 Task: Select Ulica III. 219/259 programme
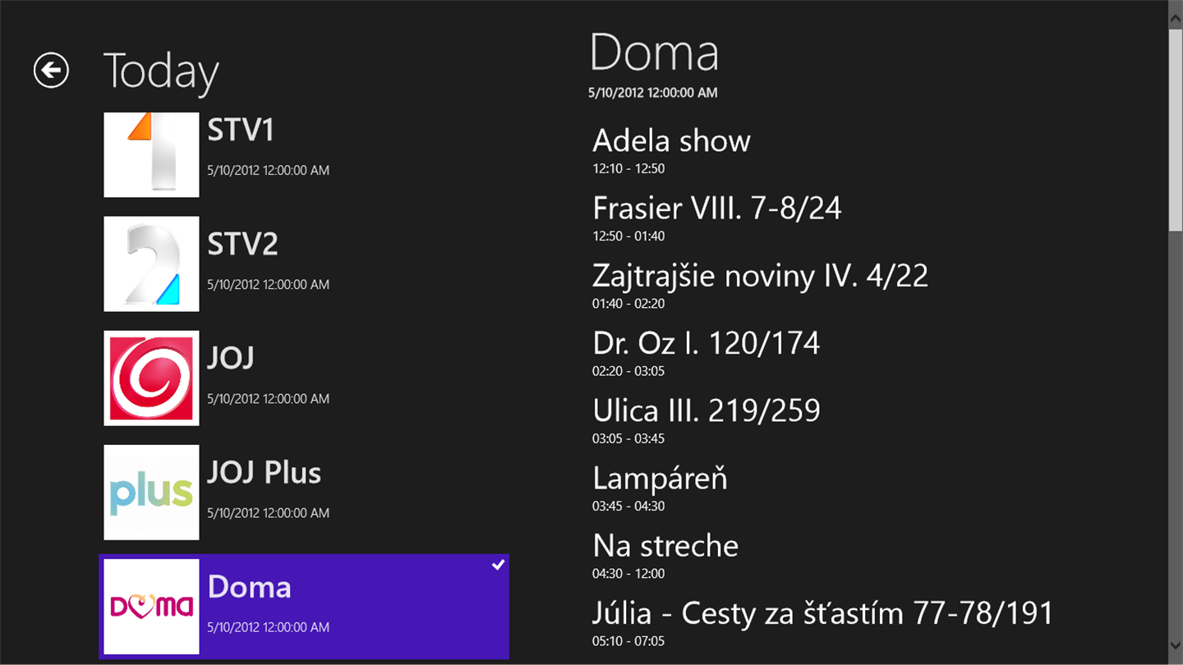(x=706, y=410)
